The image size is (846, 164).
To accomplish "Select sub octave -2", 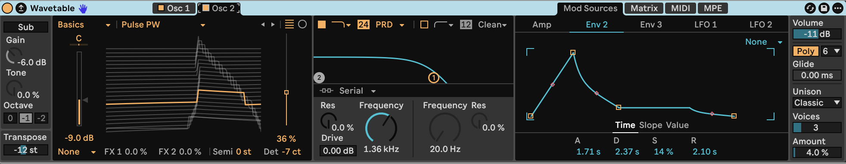I will click(41, 118).
